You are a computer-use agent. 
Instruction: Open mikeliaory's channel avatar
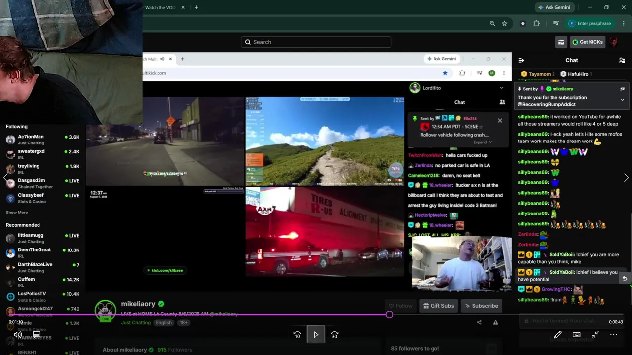pos(105,311)
